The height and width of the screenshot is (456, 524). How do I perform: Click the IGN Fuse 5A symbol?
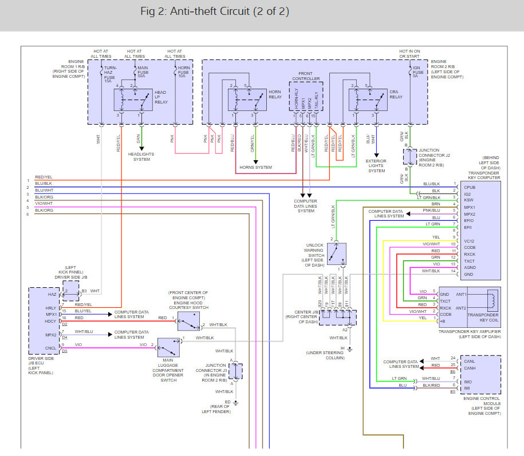click(x=410, y=70)
